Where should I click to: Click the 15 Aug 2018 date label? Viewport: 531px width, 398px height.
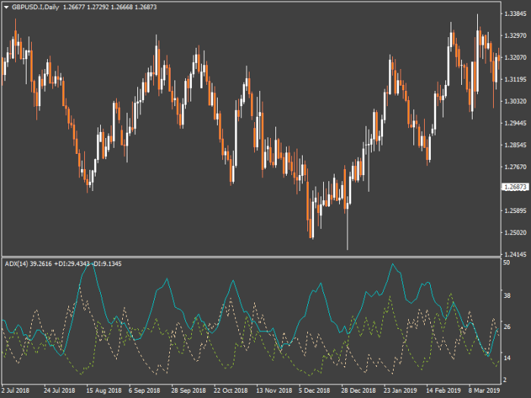[104, 390]
